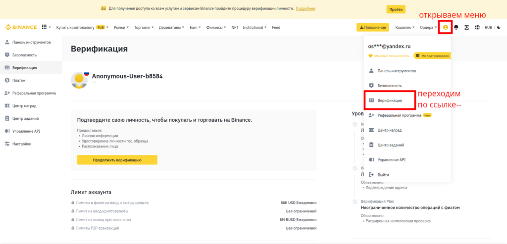Click the Пополнение deposit button
Screen dimensions: 507x244
pyautogui.click(x=372, y=28)
